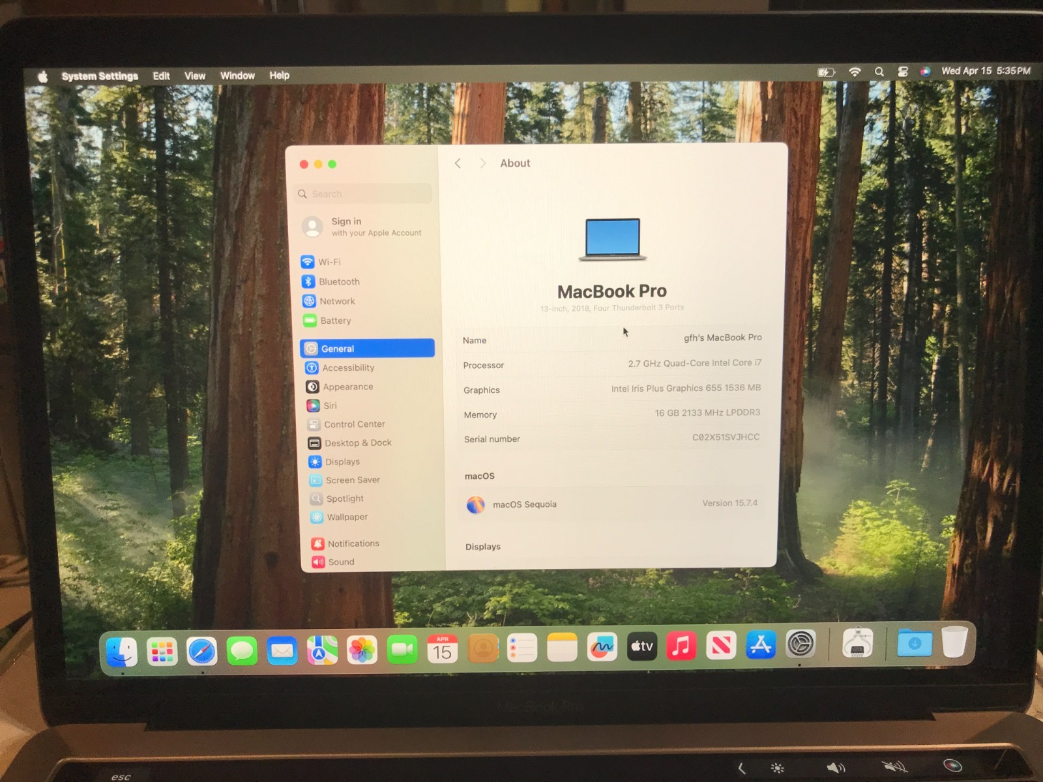This screenshot has height=782, width=1043.
Task: Open Reminders from the Dock
Action: [522, 648]
